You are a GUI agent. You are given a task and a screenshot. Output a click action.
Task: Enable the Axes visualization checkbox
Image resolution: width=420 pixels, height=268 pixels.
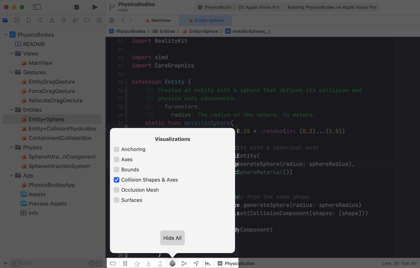tap(117, 159)
